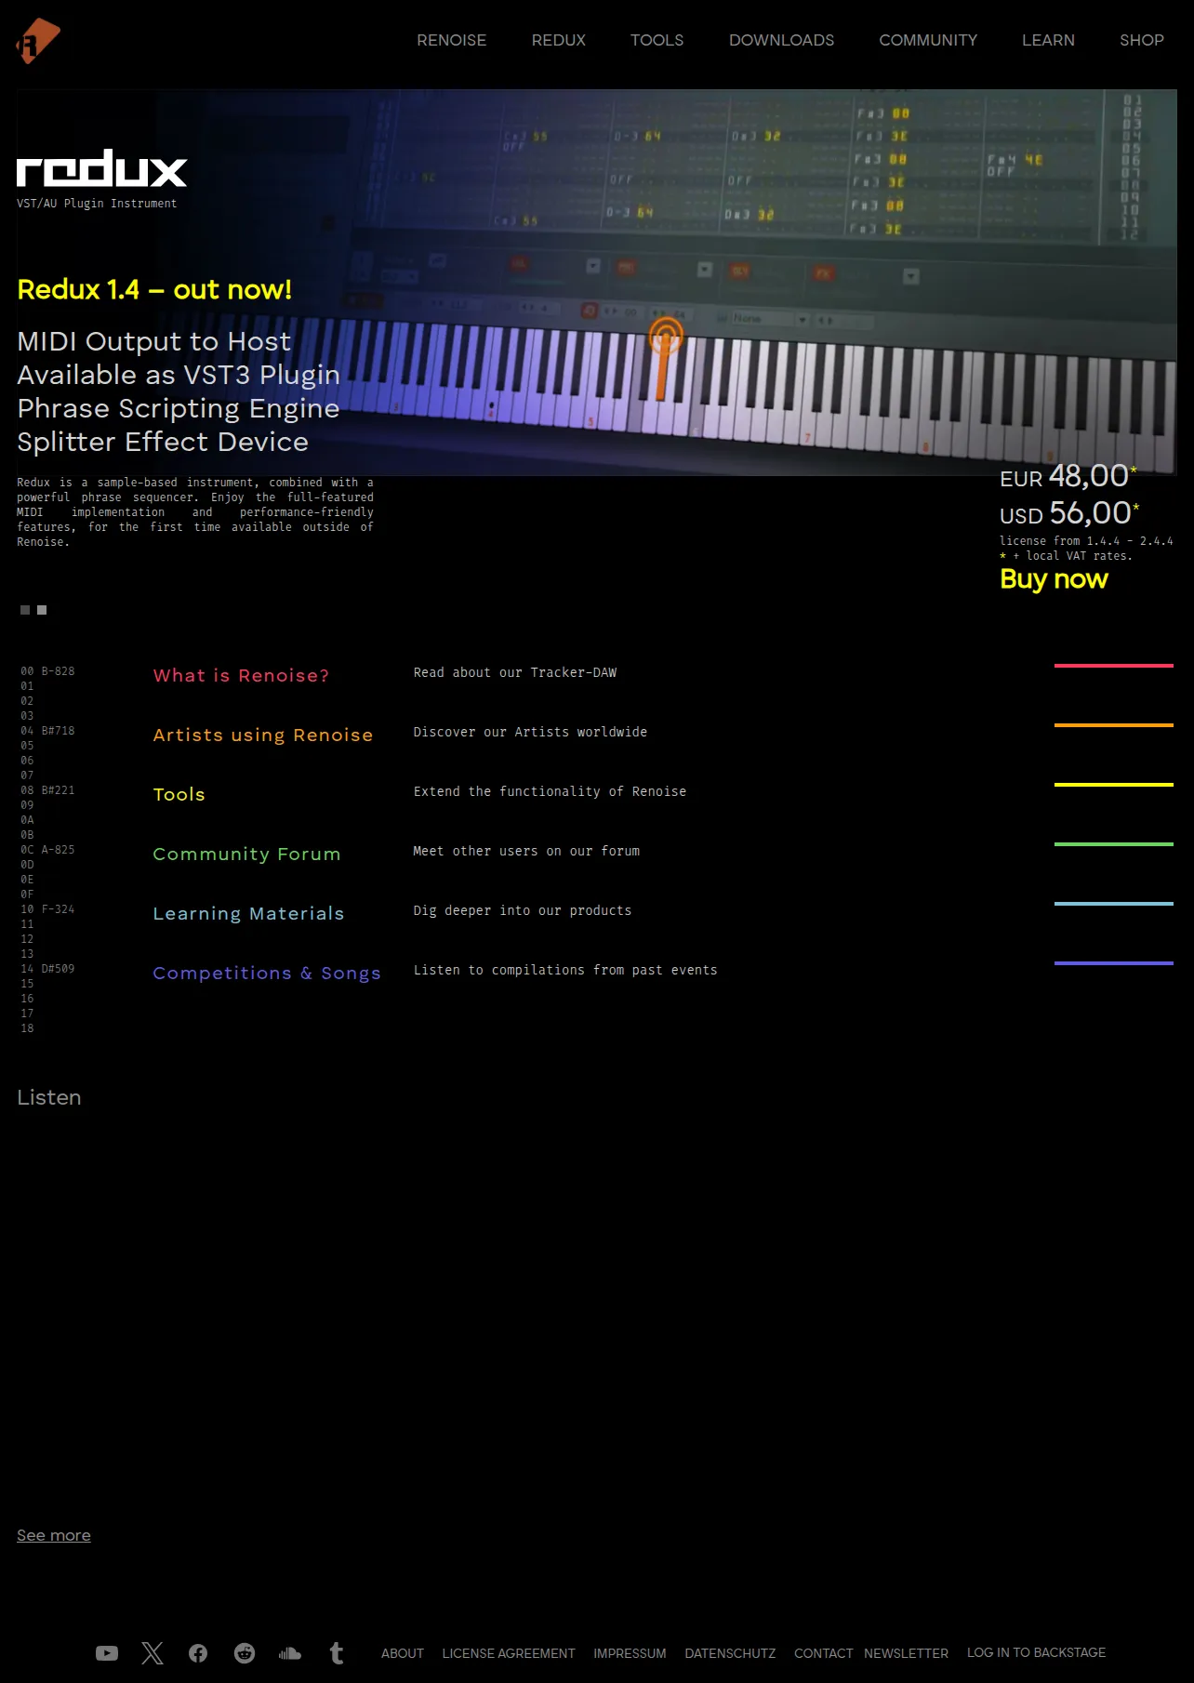
Task: Click the "Listen" section heading
Action: pyautogui.click(x=49, y=1097)
